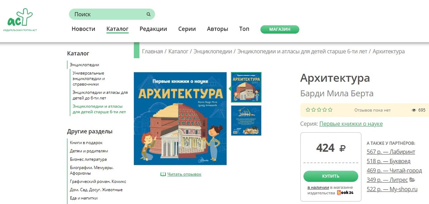Rate the book with the fifth star
The height and width of the screenshot is (204, 429).
[330, 110]
